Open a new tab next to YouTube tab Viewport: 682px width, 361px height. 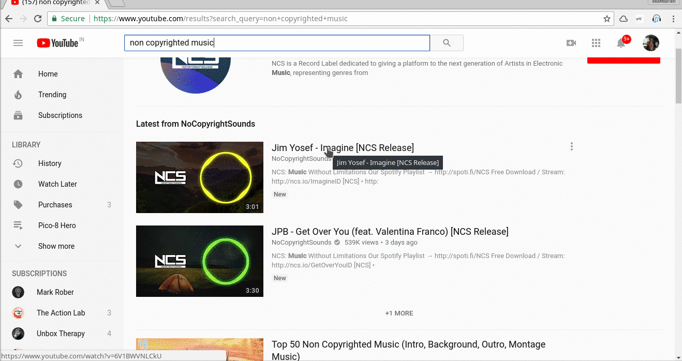click(117, 3)
